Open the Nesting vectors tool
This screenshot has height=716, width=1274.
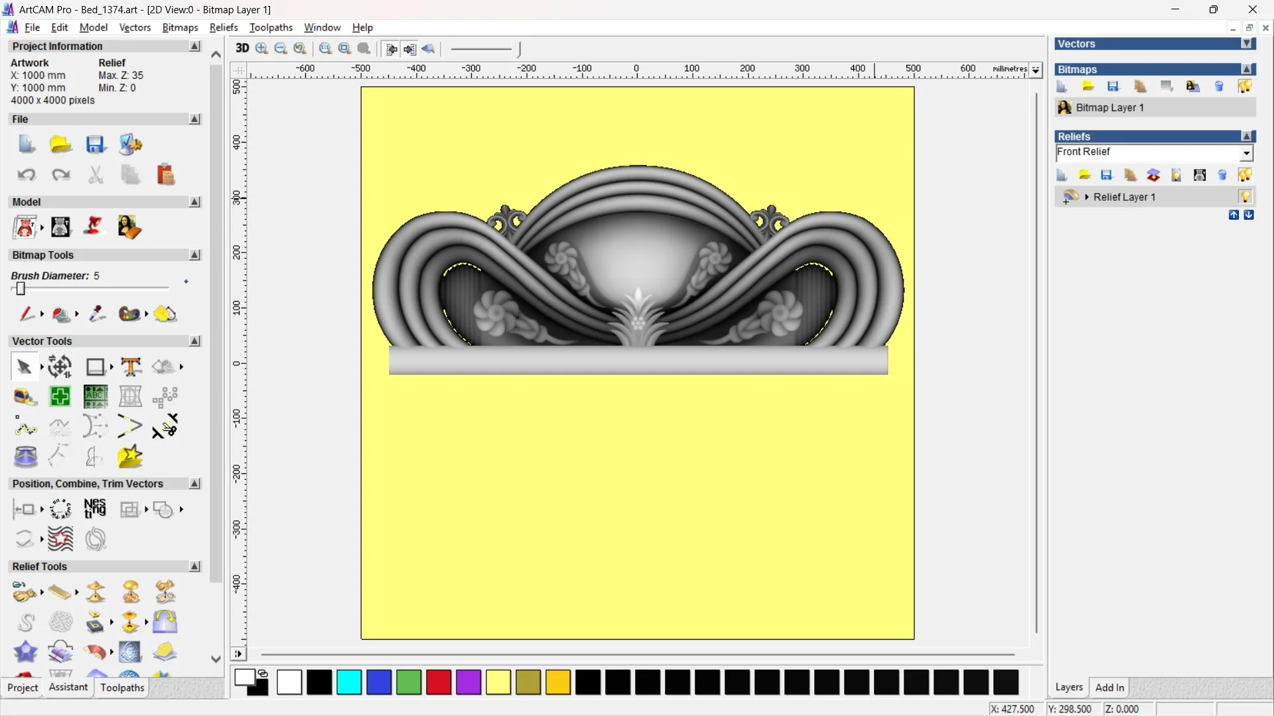[95, 509]
